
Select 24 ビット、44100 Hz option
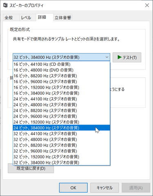[61, 99]
